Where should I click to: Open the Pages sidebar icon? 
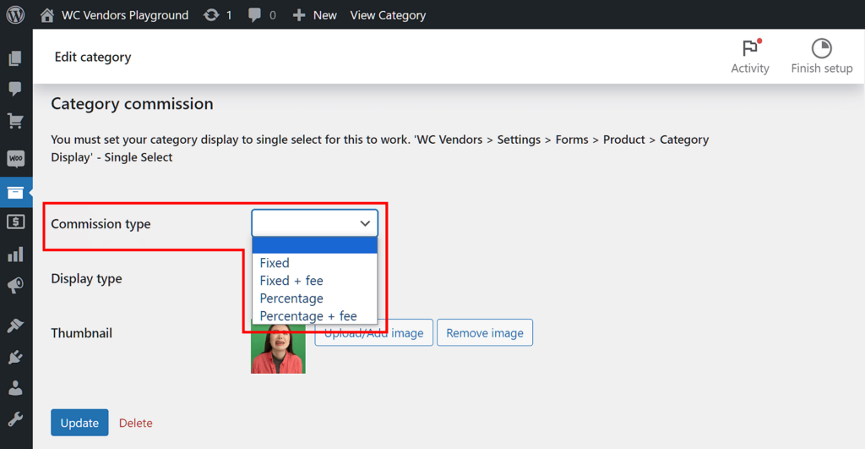click(15, 58)
